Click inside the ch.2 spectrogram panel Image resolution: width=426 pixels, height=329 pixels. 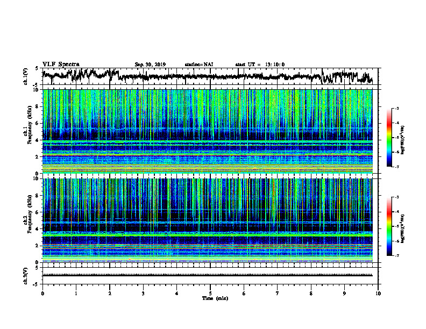(x=207, y=220)
